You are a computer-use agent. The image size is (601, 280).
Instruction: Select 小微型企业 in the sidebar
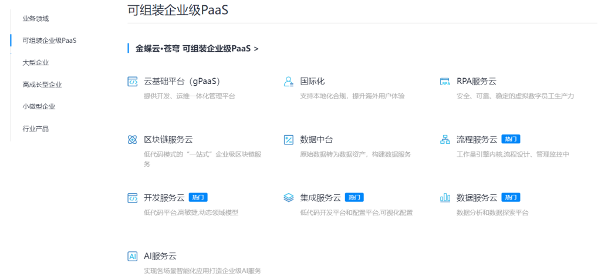pyautogui.click(x=39, y=107)
